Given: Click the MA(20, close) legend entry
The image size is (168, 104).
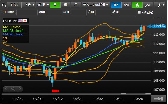Looking at the screenshot, I should (13, 34).
